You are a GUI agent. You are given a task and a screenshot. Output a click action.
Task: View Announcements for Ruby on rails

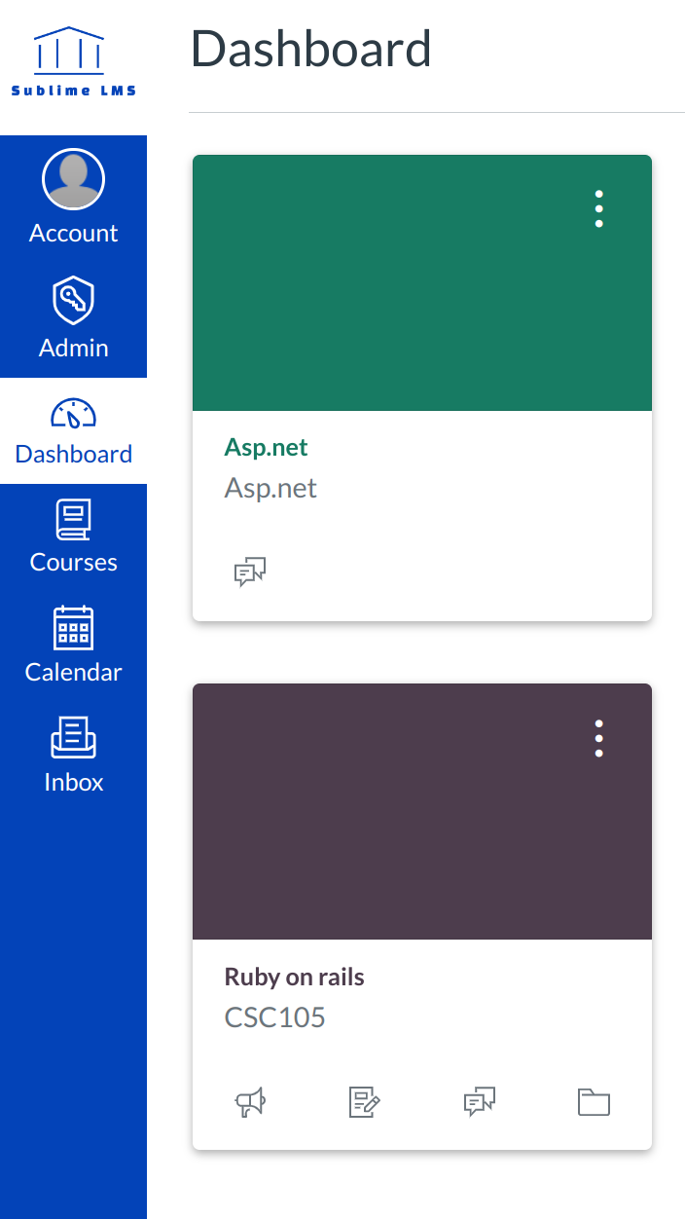coord(250,1102)
